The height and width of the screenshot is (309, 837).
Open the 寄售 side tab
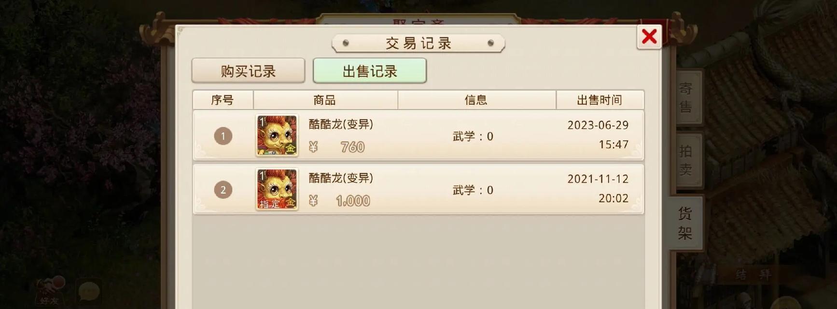coord(686,98)
